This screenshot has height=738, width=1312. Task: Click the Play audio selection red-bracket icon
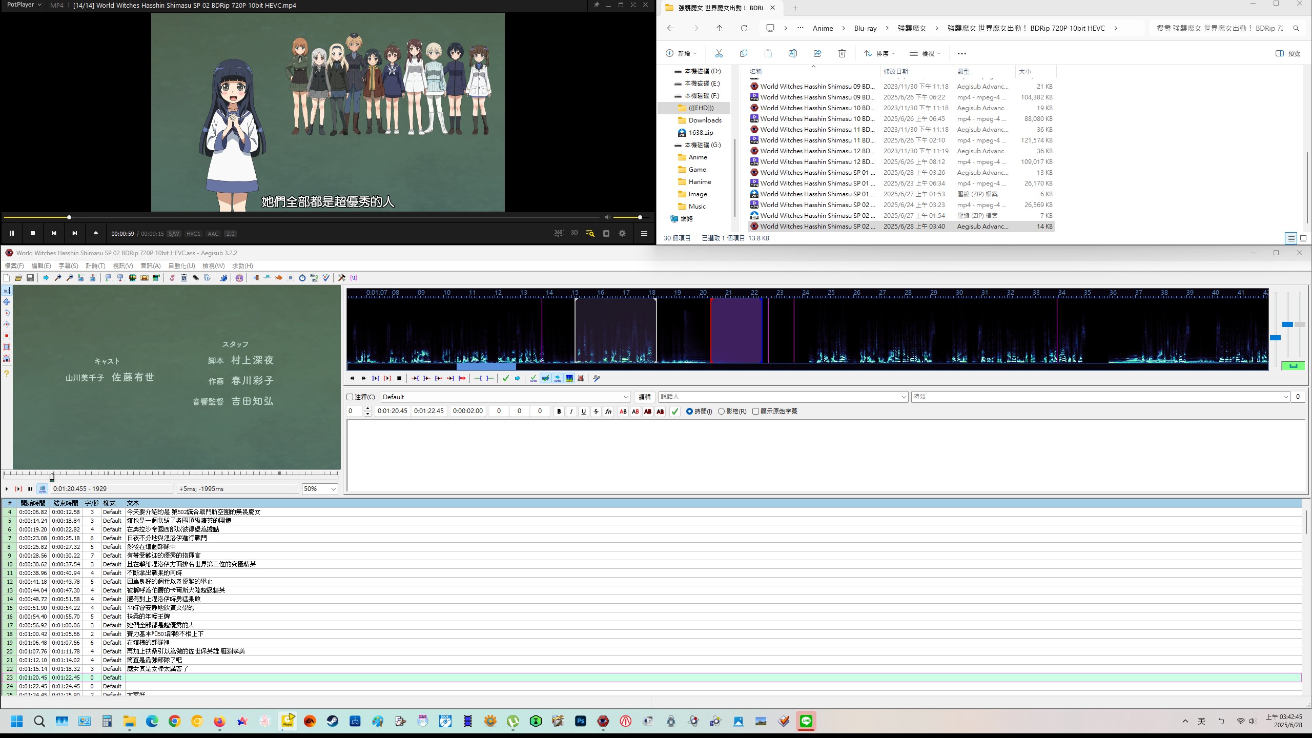pyautogui.click(x=387, y=378)
